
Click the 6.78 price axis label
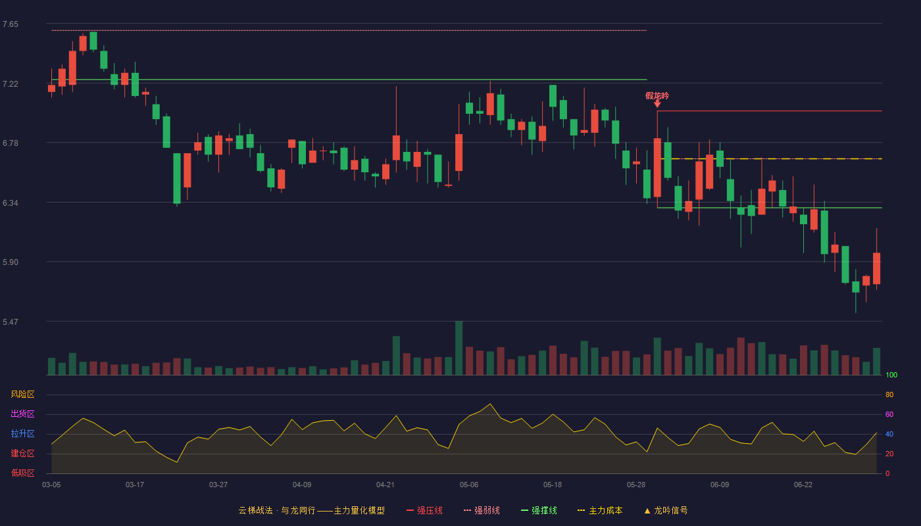(11, 143)
